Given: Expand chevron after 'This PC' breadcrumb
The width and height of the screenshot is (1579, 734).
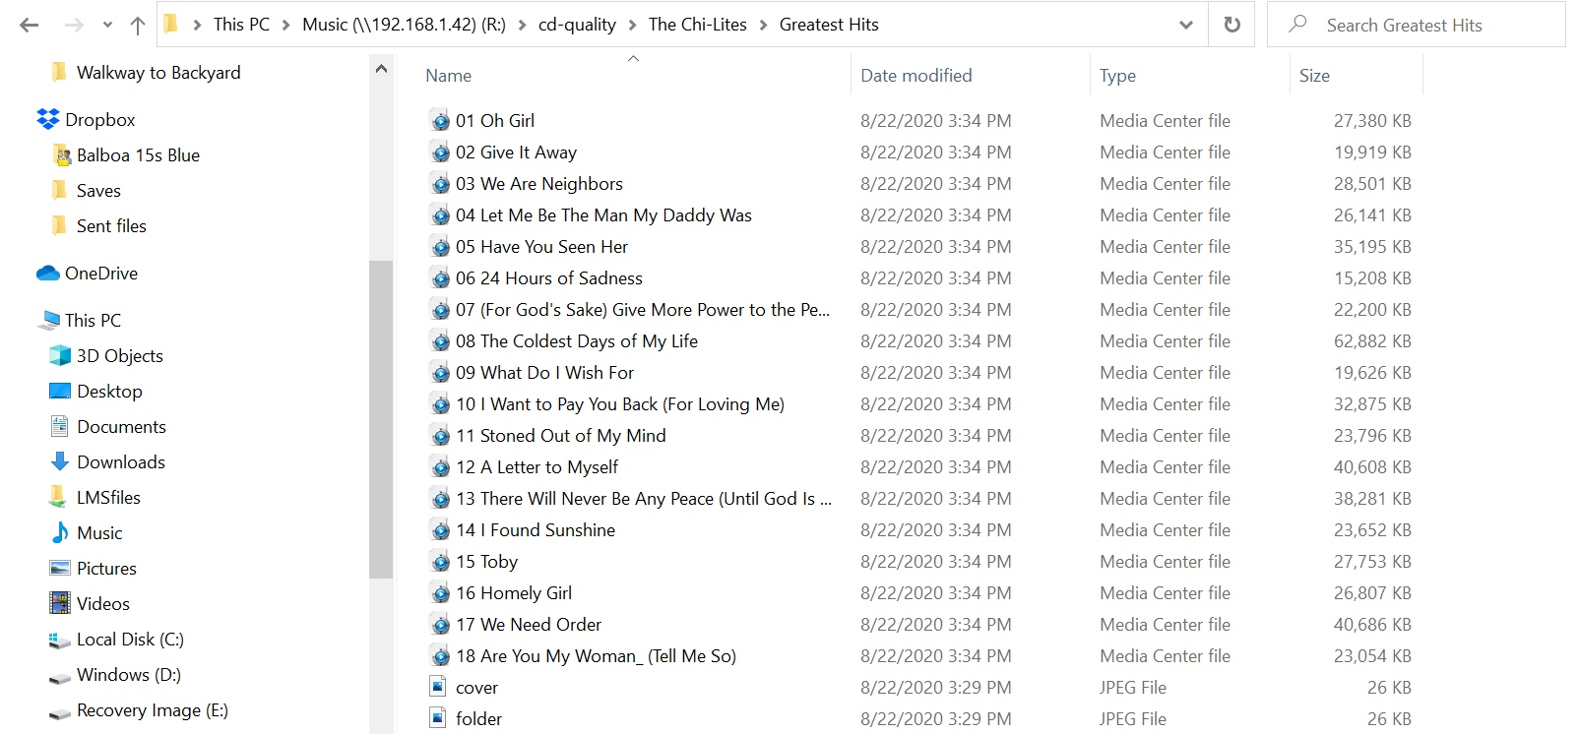Looking at the screenshot, I should 285,25.
